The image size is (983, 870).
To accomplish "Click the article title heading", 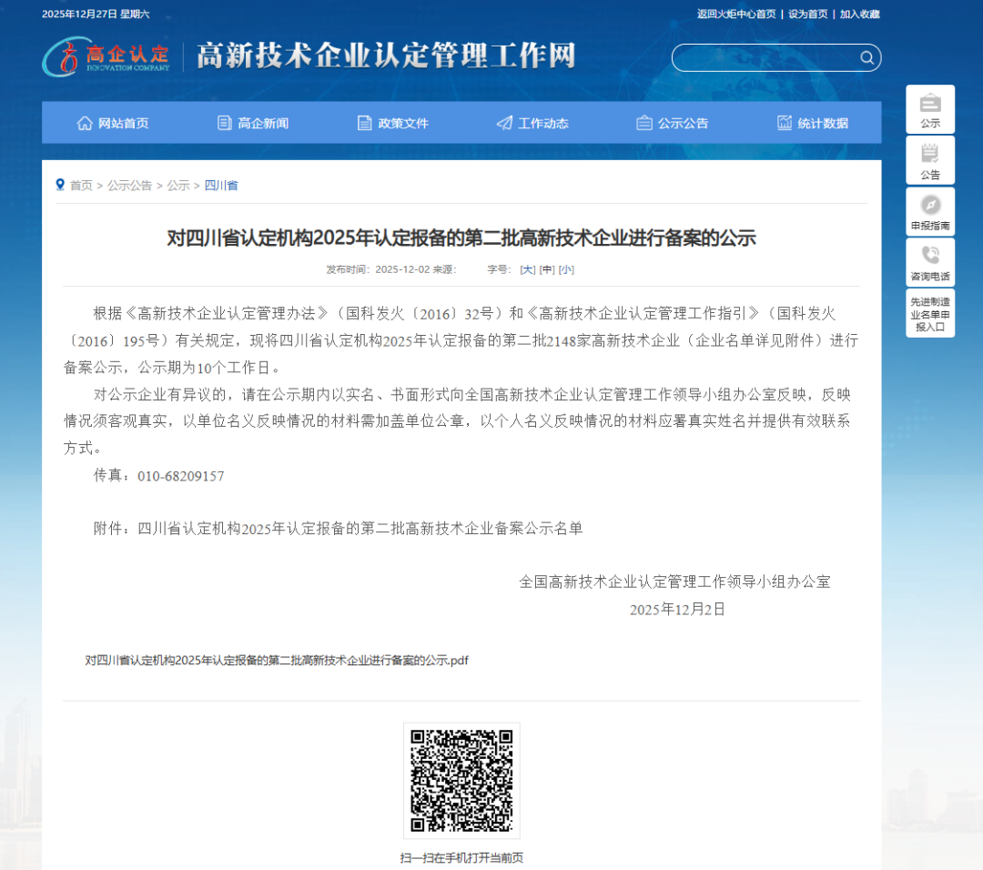I will pos(461,238).
